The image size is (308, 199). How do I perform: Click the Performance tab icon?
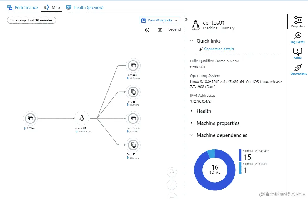[10, 7]
